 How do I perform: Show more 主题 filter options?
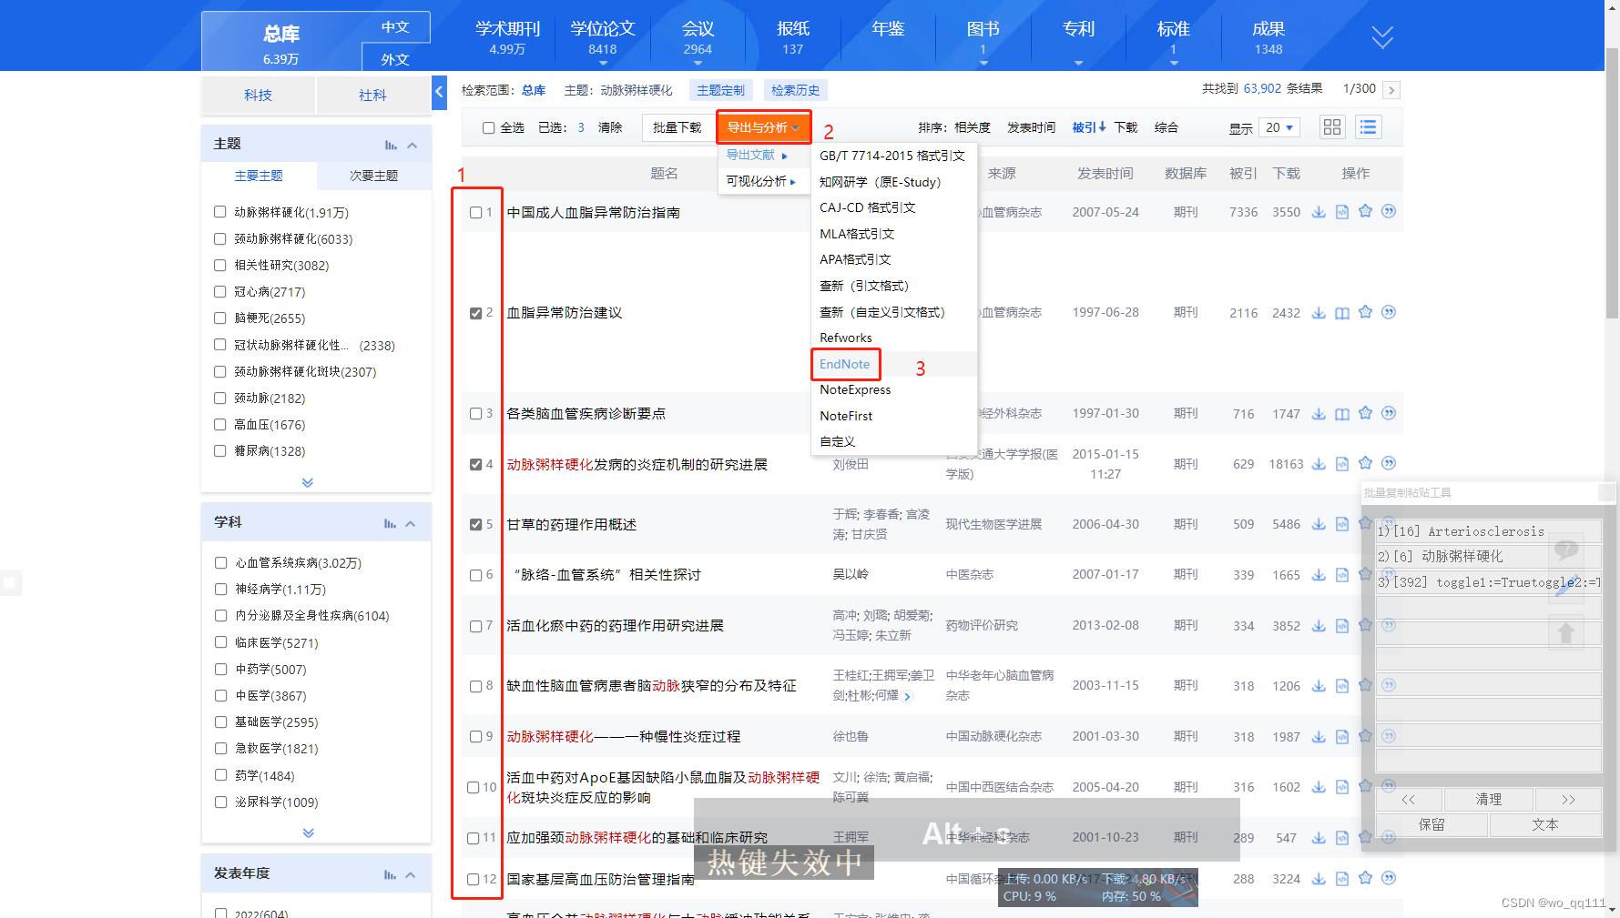tap(308, 482)
